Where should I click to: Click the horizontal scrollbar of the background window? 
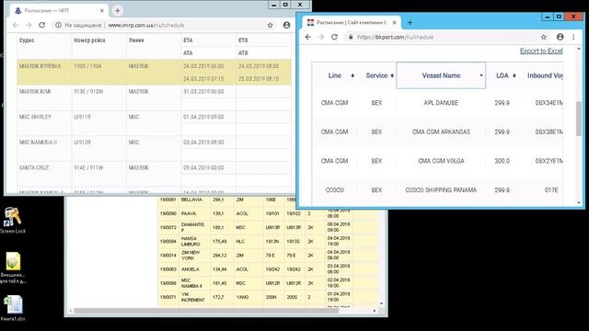click(x=206, y=311)
